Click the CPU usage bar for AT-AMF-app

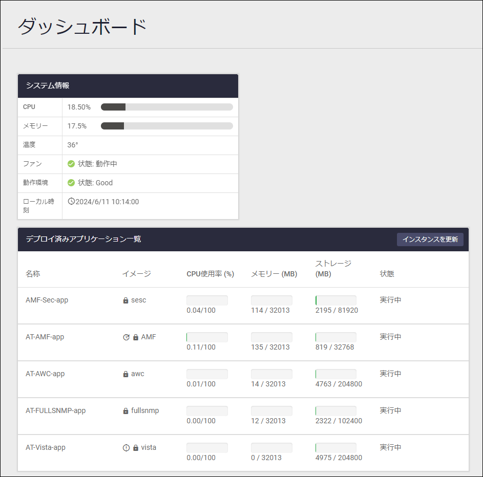coord(207,337)
